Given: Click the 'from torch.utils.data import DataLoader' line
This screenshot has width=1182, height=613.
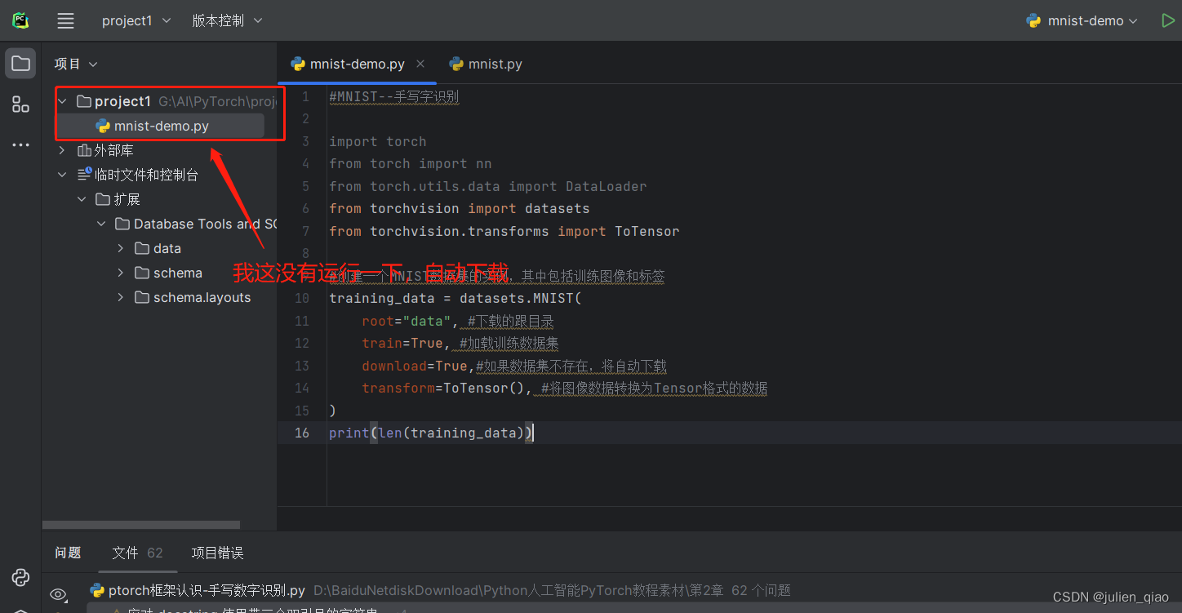Looking at the screenshot, I should [487, 186].
